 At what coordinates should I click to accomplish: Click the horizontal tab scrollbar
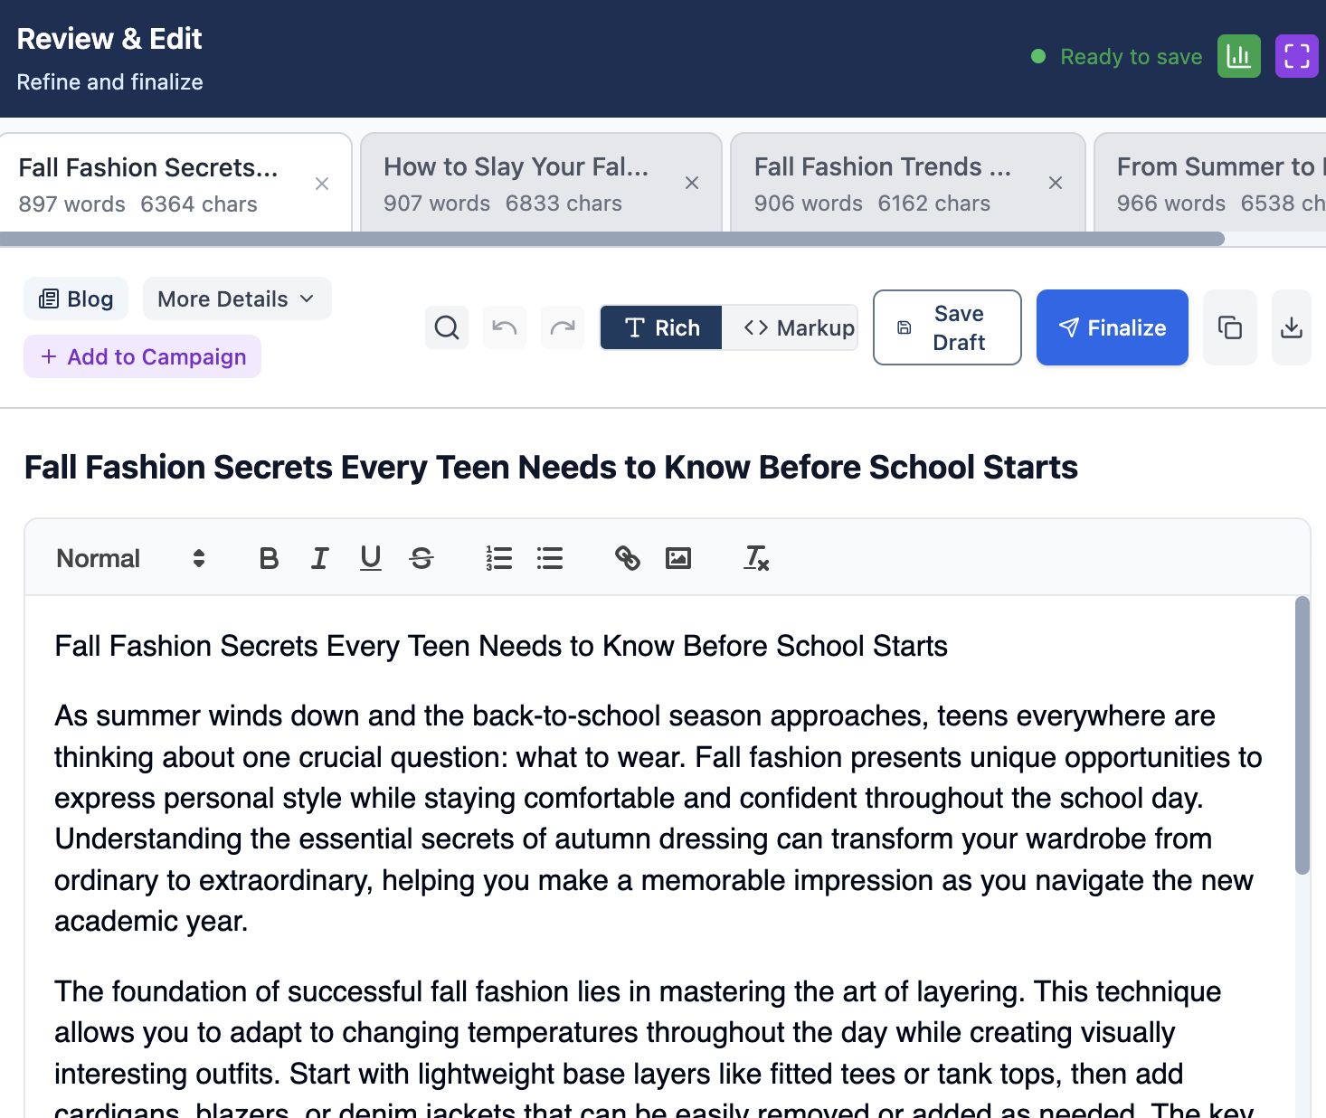click(611, 240)
